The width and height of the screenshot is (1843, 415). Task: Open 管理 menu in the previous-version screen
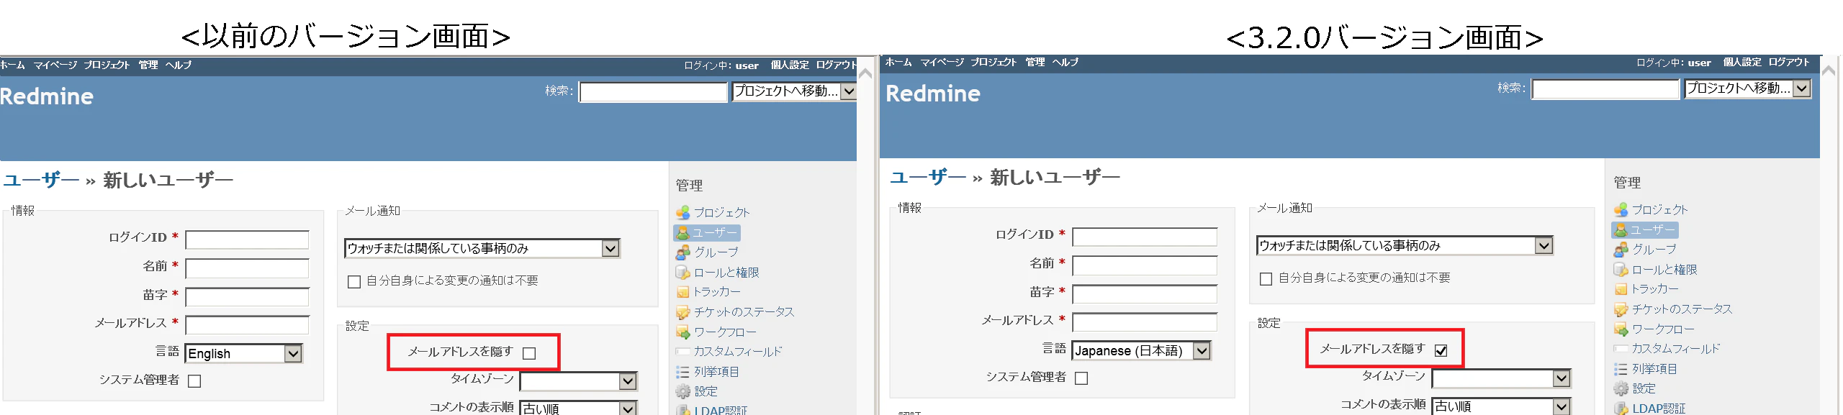click(x=148, y=65)
